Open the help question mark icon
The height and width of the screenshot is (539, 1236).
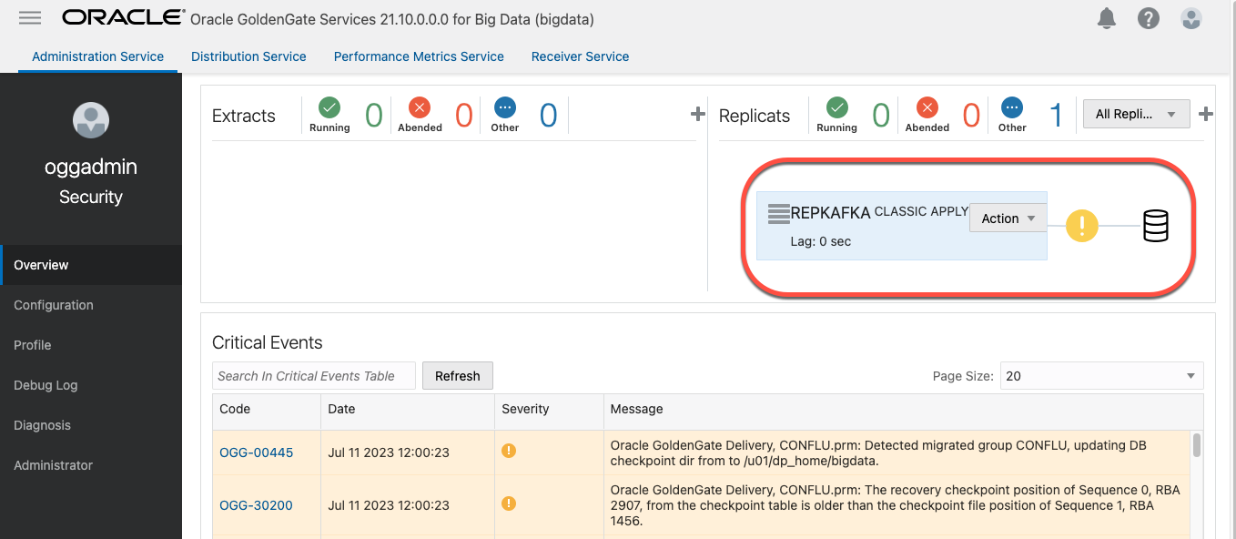coord(1149,18)
